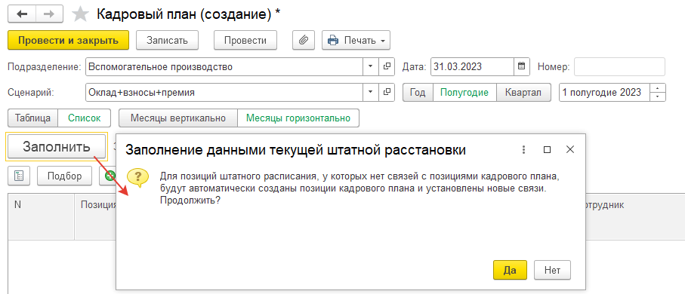Screen dimensions: 685x294
Task: Click Да to confirm filling
Action: coord(510,270)
